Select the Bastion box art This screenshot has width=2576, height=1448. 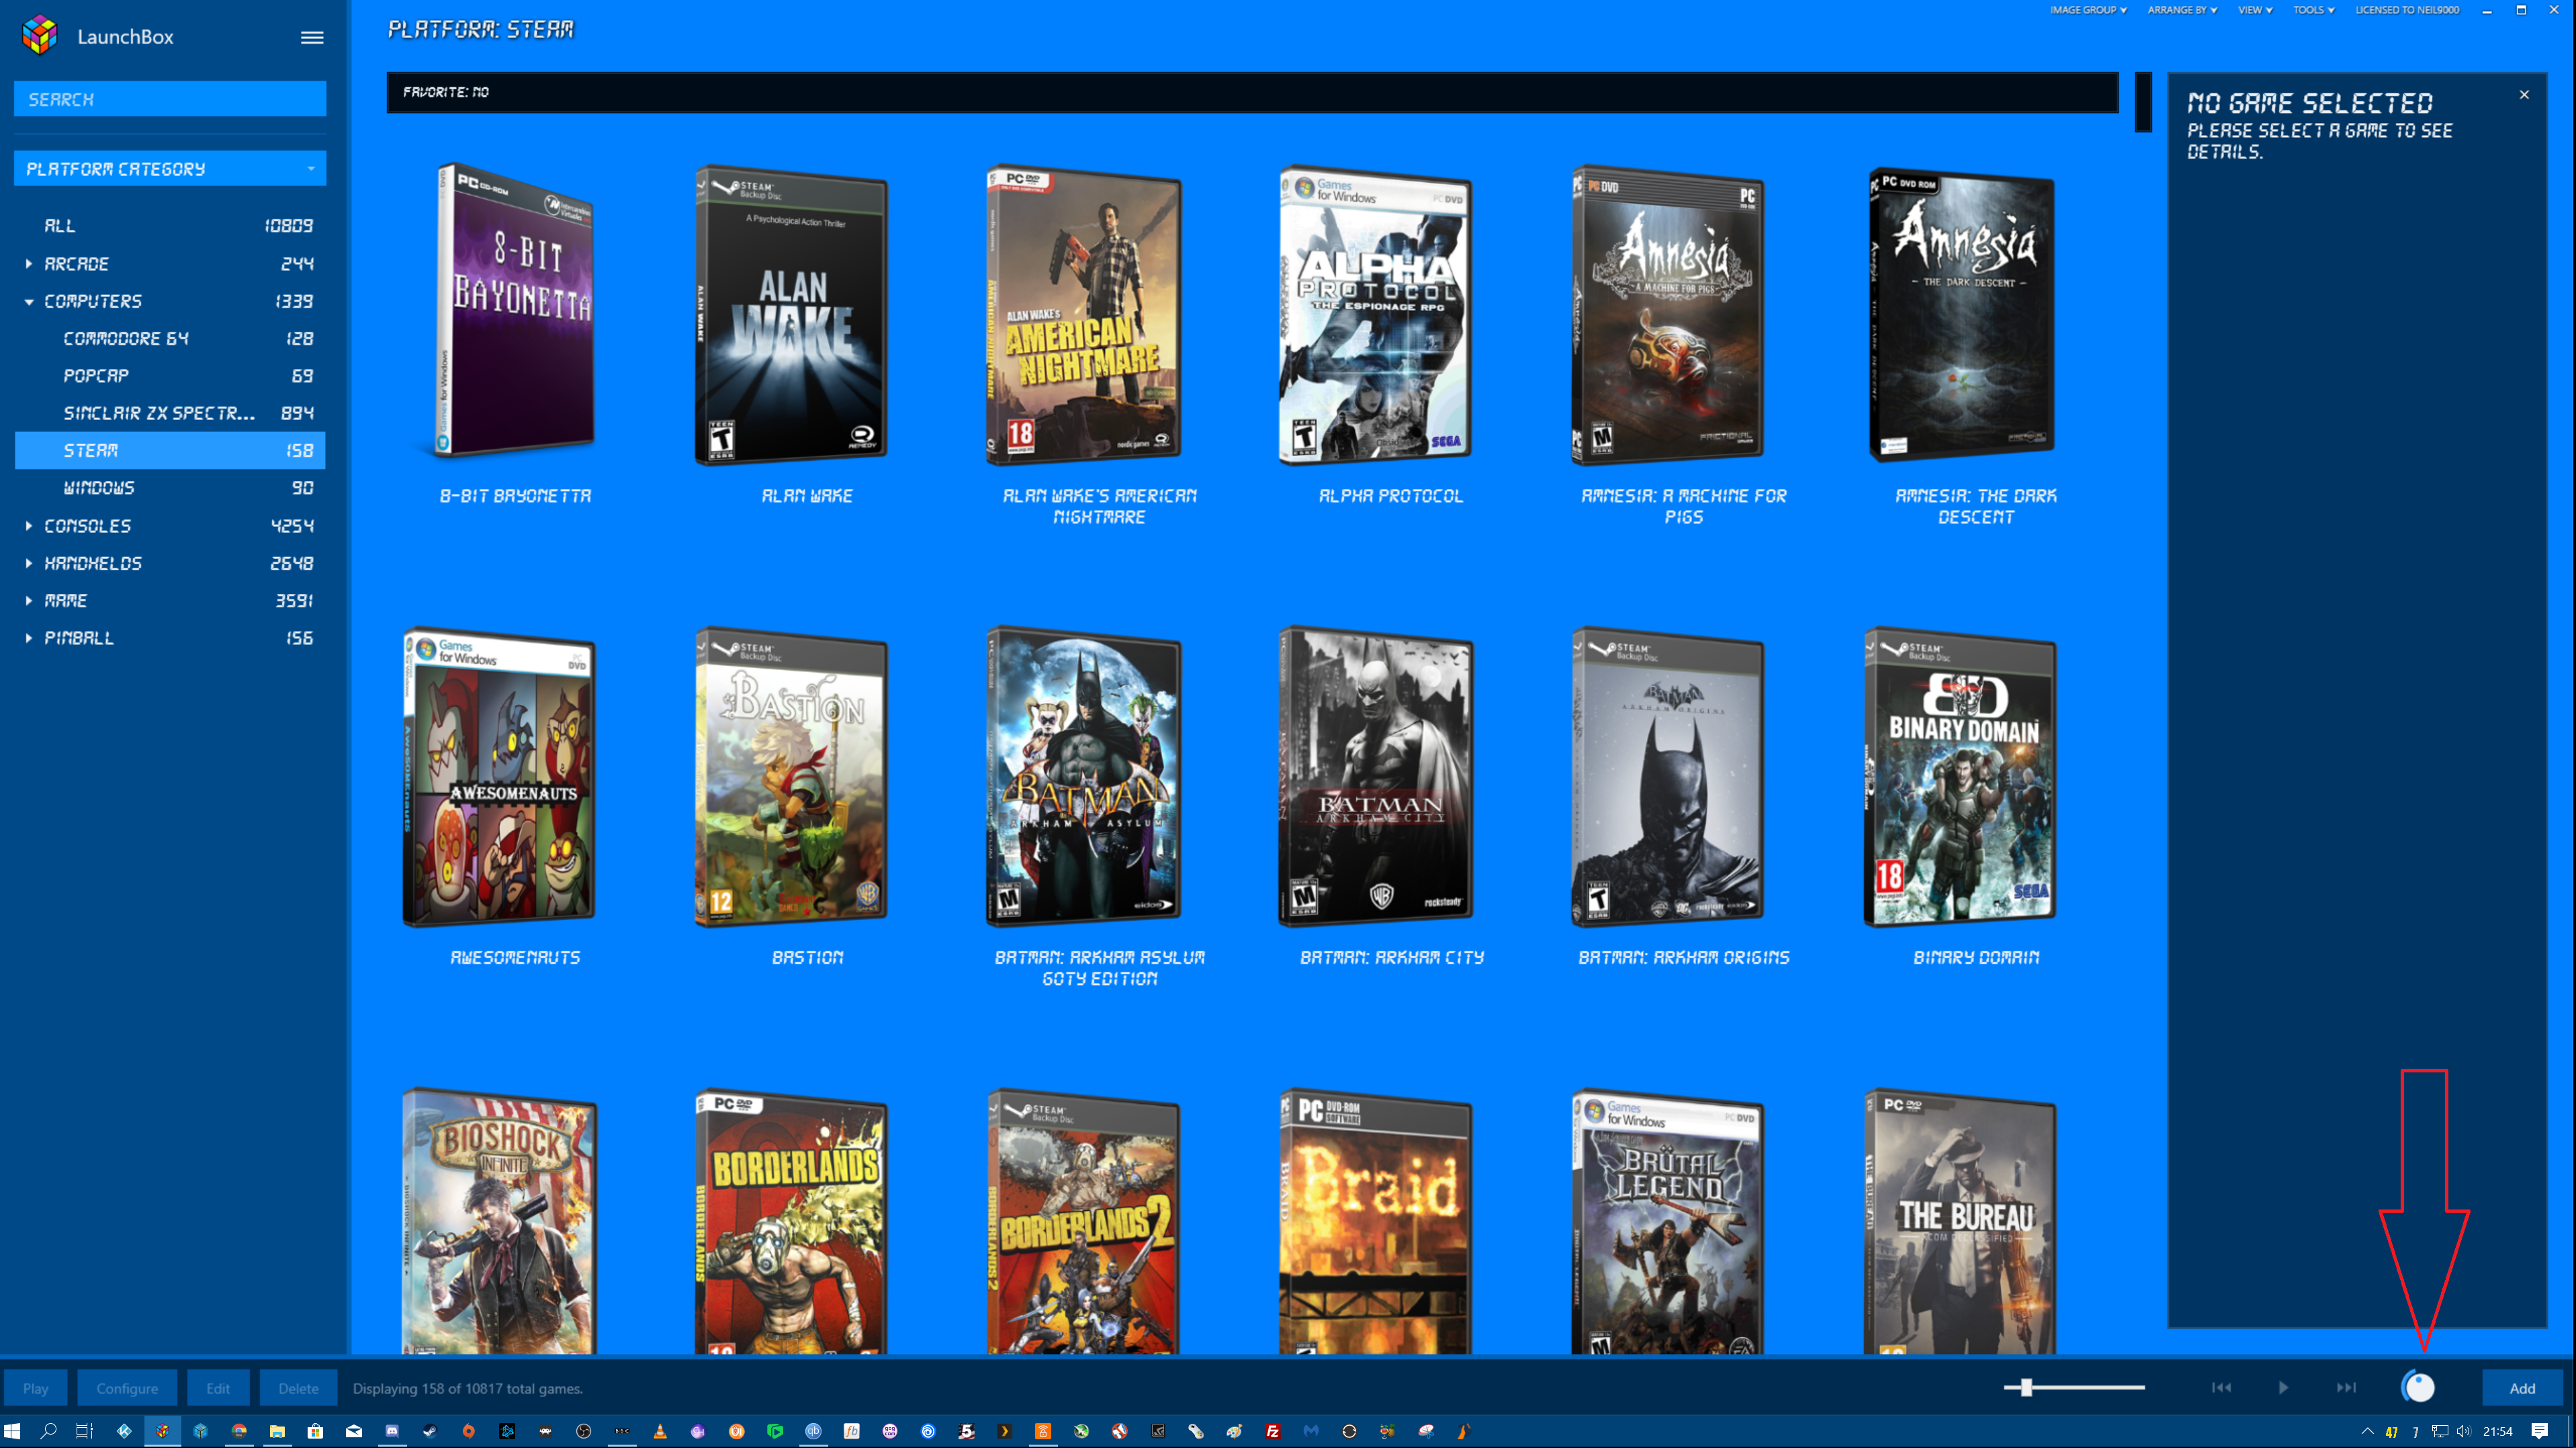(x=791, y=778)
